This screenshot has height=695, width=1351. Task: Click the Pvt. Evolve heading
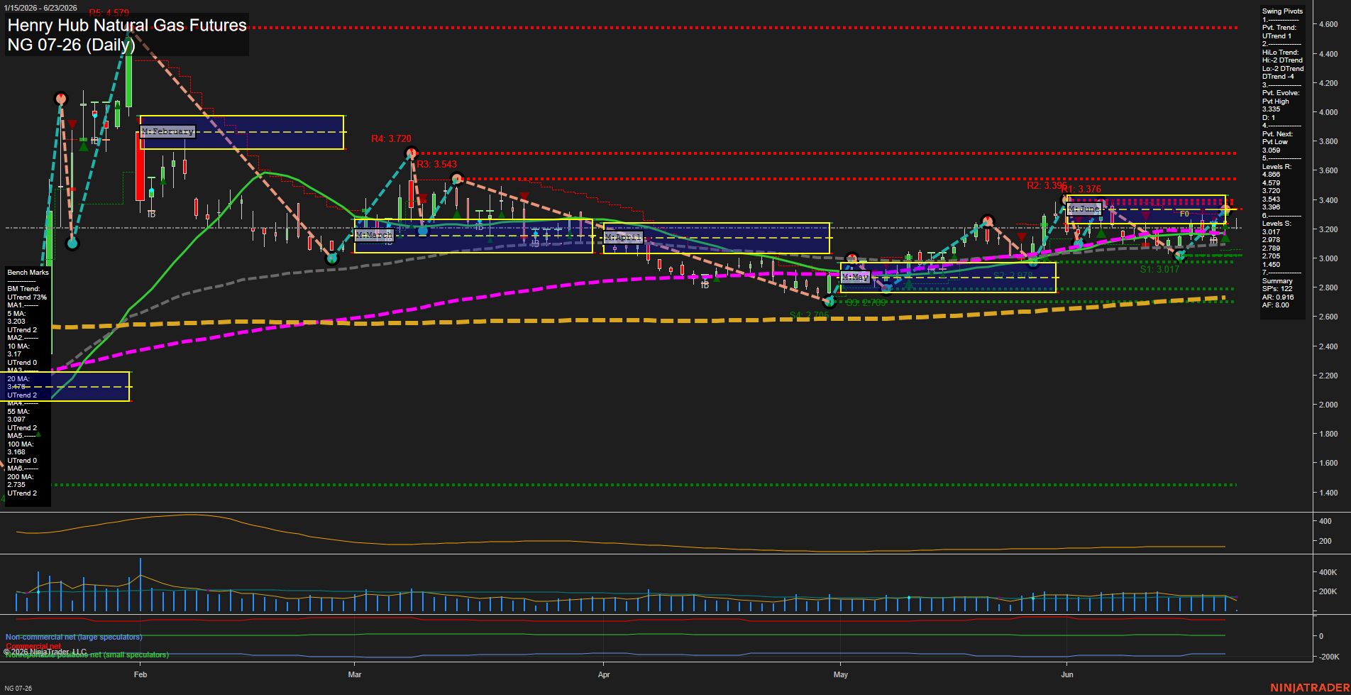point(1281,93)
